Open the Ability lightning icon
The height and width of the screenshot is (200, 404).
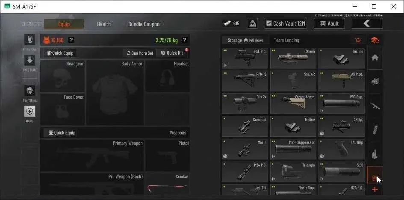[x=29, y=112]
